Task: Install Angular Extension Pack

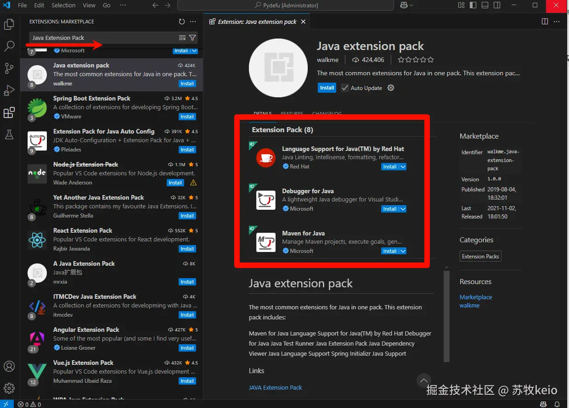Action: [x=187, y=348]
